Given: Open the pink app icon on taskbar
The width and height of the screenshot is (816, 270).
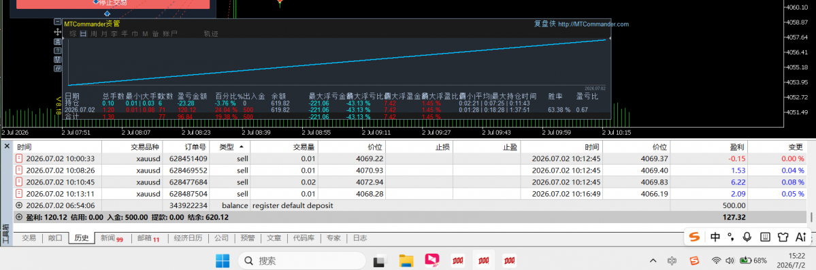Looking at the screenshot, I should [432, 260].
